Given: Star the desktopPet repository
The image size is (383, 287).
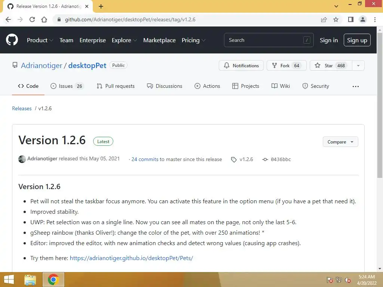Looking at the screenshot, I should coord(331,65).
